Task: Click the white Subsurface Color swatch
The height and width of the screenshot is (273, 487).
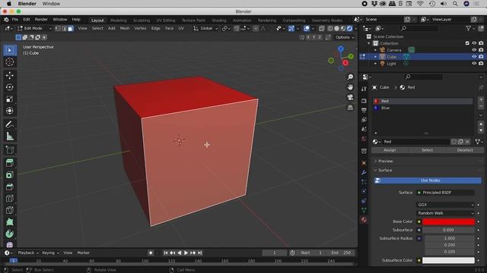Action: (x=448, y=260)
